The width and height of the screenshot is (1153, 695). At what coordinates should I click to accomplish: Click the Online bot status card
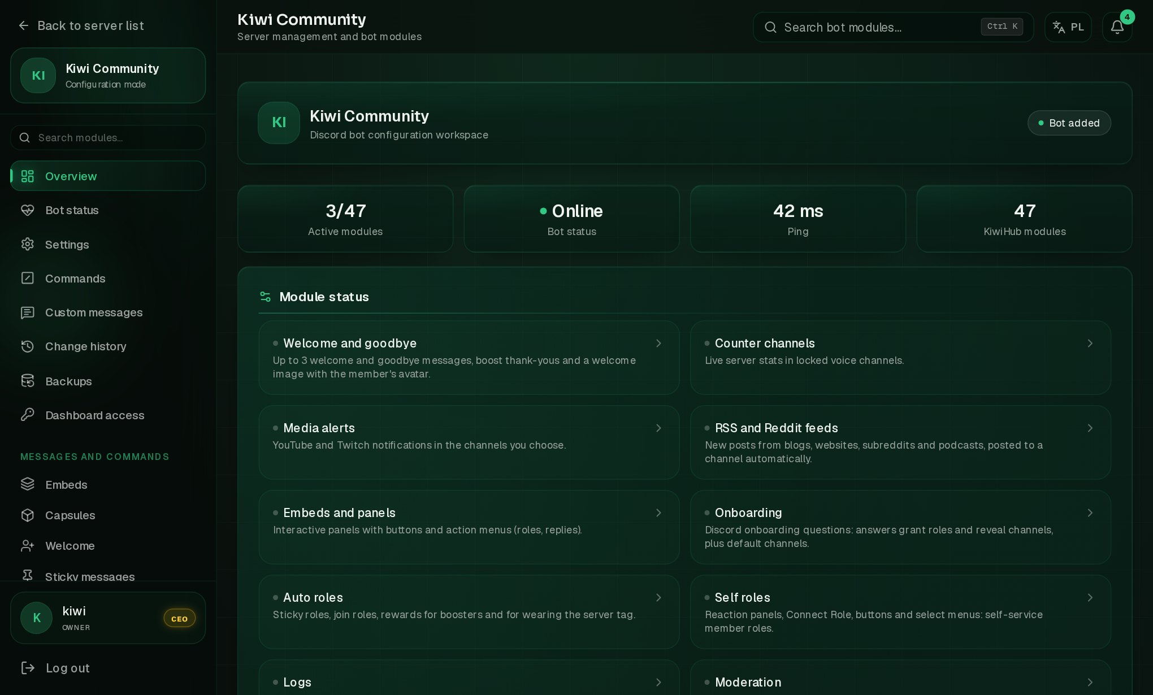click(571, 219)
